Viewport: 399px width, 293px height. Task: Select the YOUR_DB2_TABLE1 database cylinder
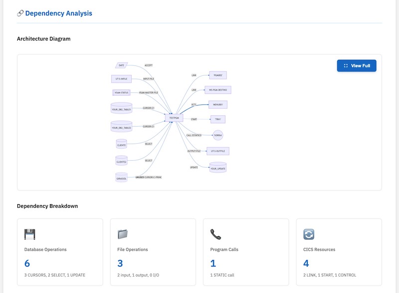[x=121, y=107]
